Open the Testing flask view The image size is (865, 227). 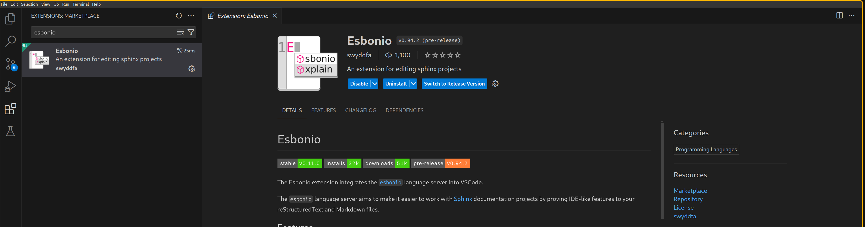click(10, 131)
